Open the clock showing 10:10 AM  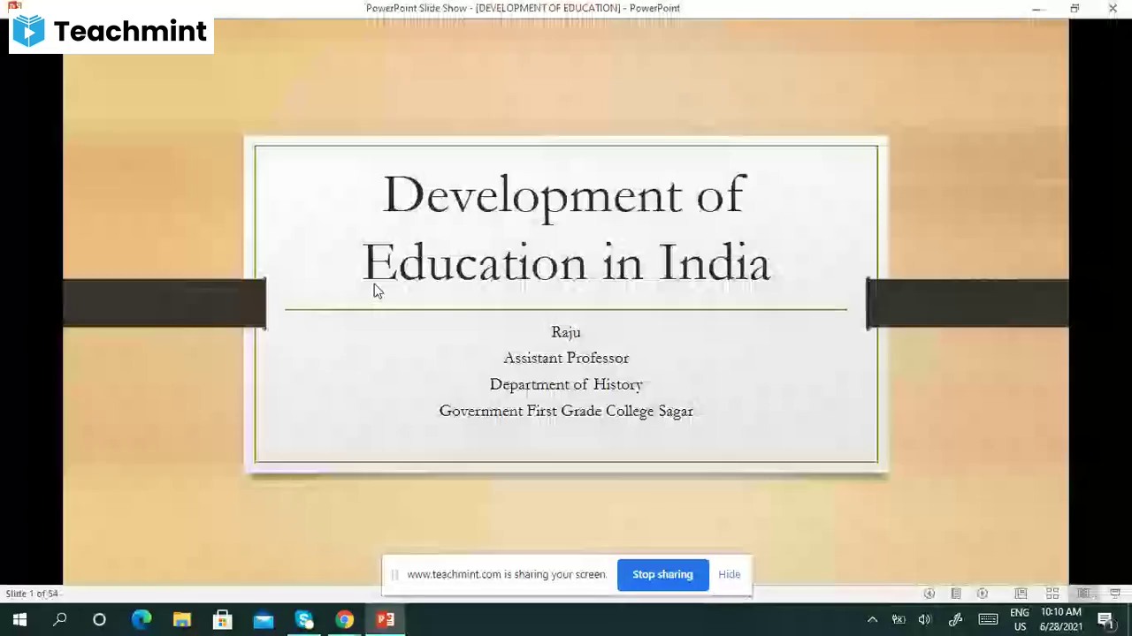point(1061,620)
